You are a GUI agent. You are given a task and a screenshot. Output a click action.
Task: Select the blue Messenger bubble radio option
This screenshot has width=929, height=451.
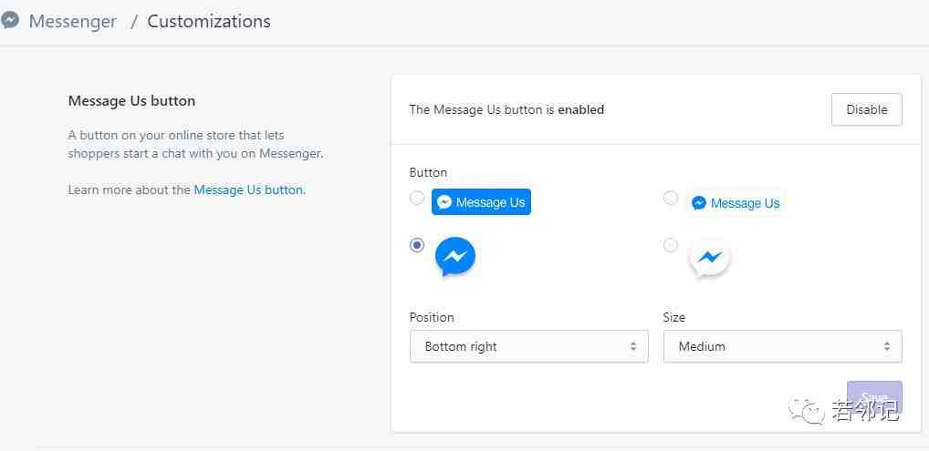click(x=417, y=244)
